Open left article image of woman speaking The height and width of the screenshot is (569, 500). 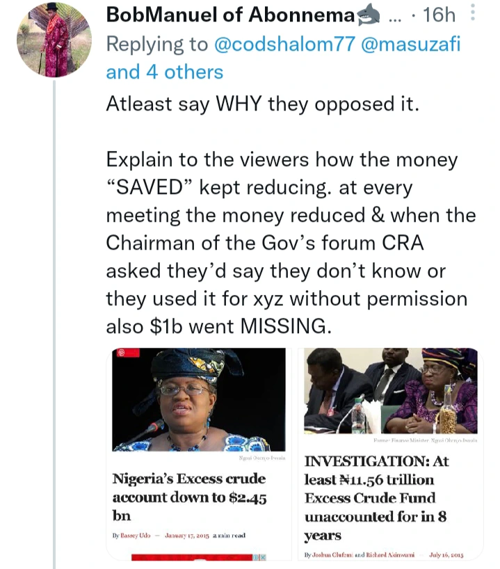click(x=199, y=400)
